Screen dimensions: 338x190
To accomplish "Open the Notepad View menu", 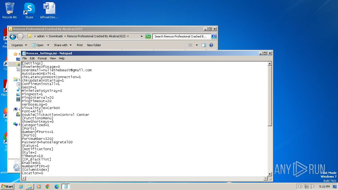I will [x=53, y=58].
